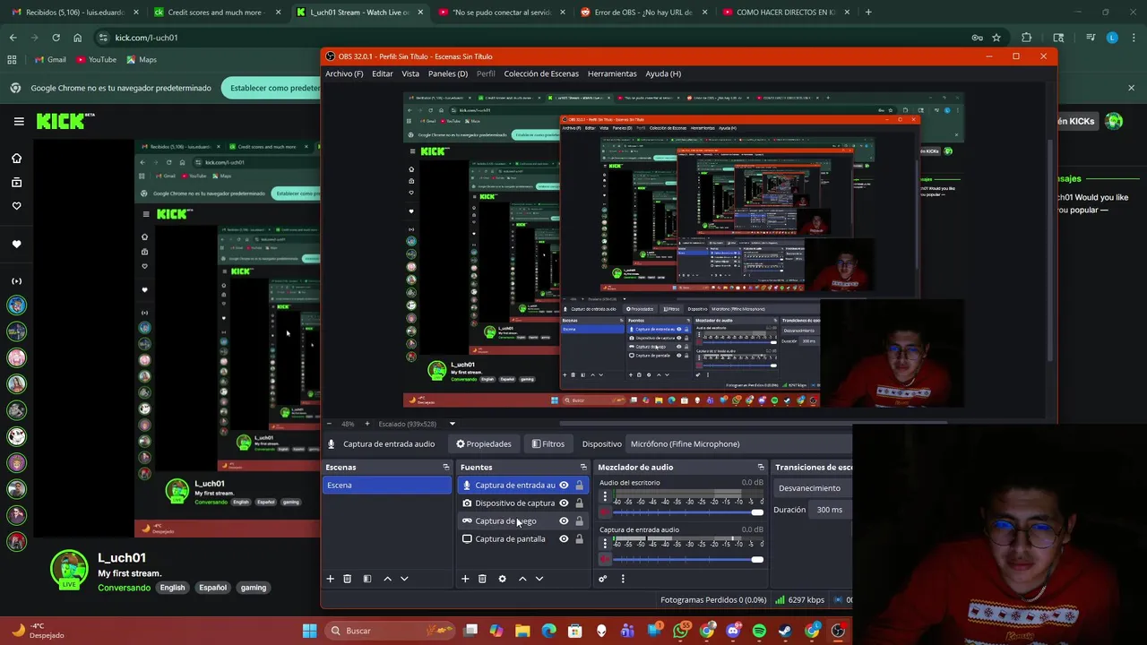This screenshot has width=1147, height=645.
Task: Hide the Captura de pantalla source
Action: (x=564, y=538)
